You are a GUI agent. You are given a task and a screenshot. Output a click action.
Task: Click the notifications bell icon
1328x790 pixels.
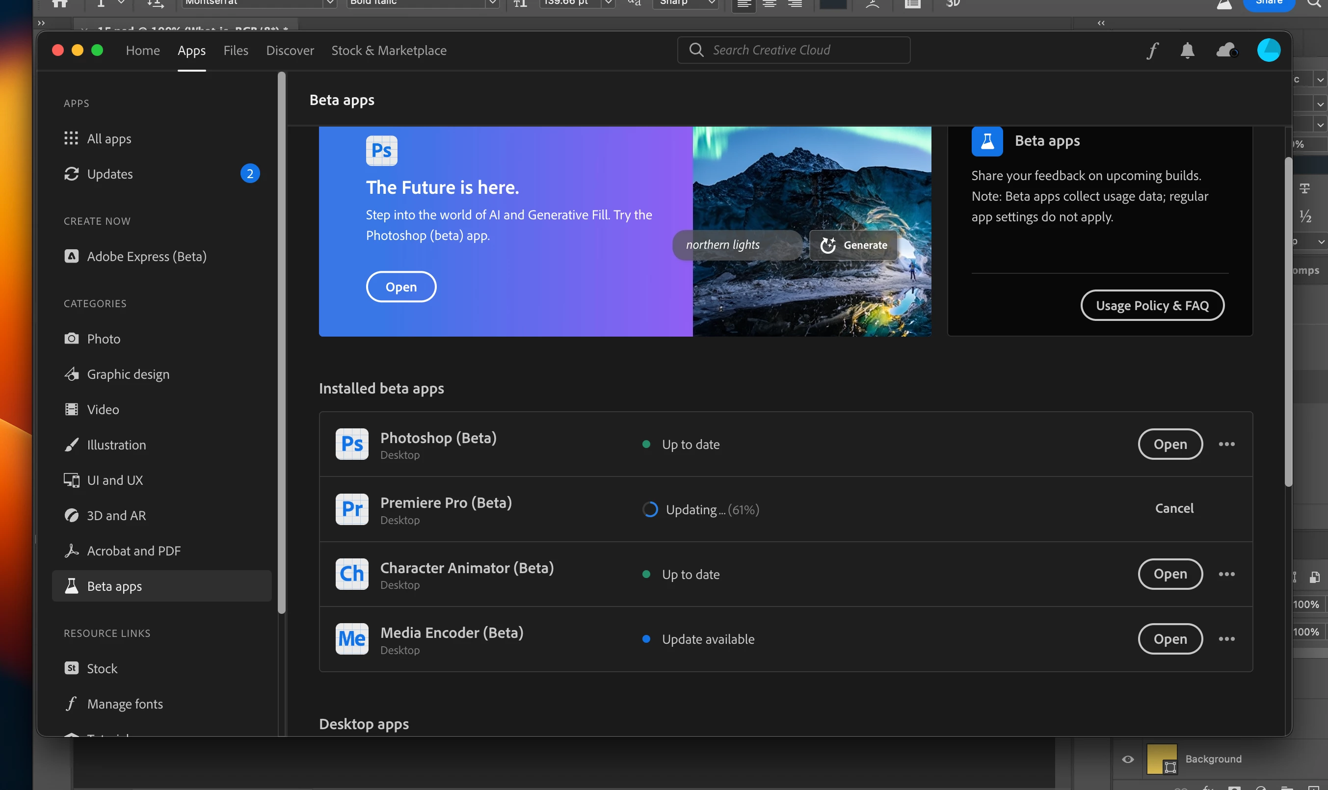(1187, 51)
